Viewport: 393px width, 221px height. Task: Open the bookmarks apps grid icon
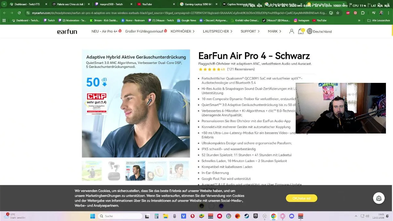[x=4, y=20]
